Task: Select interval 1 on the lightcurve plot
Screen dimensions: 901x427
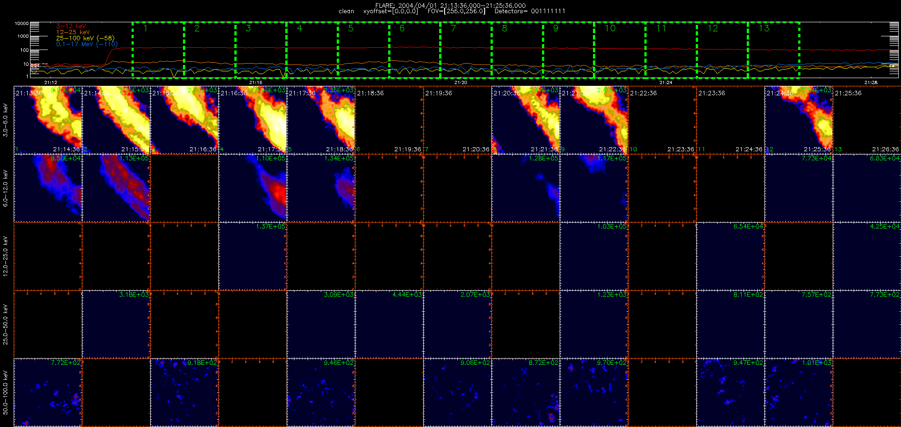Action: pos(158,50)
